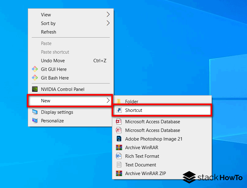
Task: Expand the Sort by submenu arrow
Action: click(108, 23)
